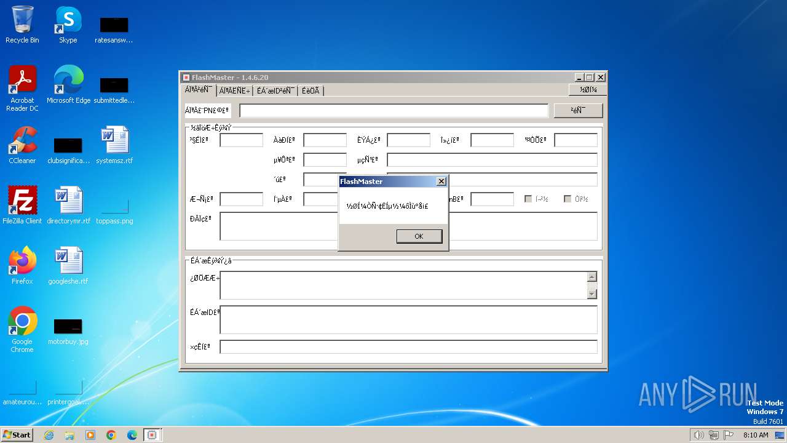Toggle the last greyed checkbox in FlashMaster
Screen dimensions: 787x443
568,199
